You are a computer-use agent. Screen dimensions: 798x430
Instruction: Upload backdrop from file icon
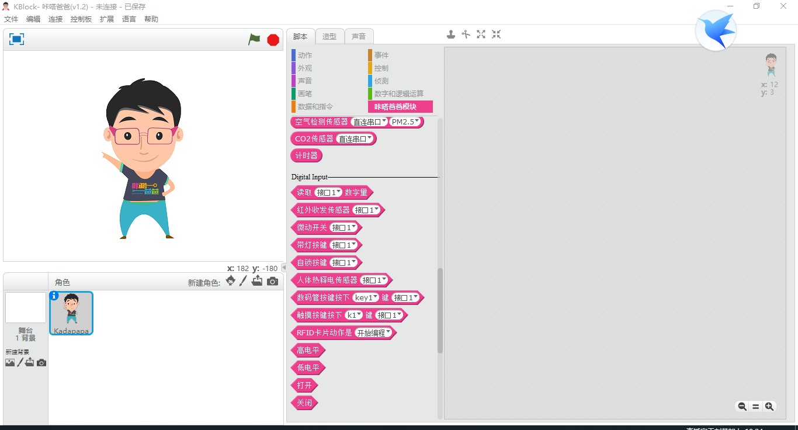(x=30, y=363)
